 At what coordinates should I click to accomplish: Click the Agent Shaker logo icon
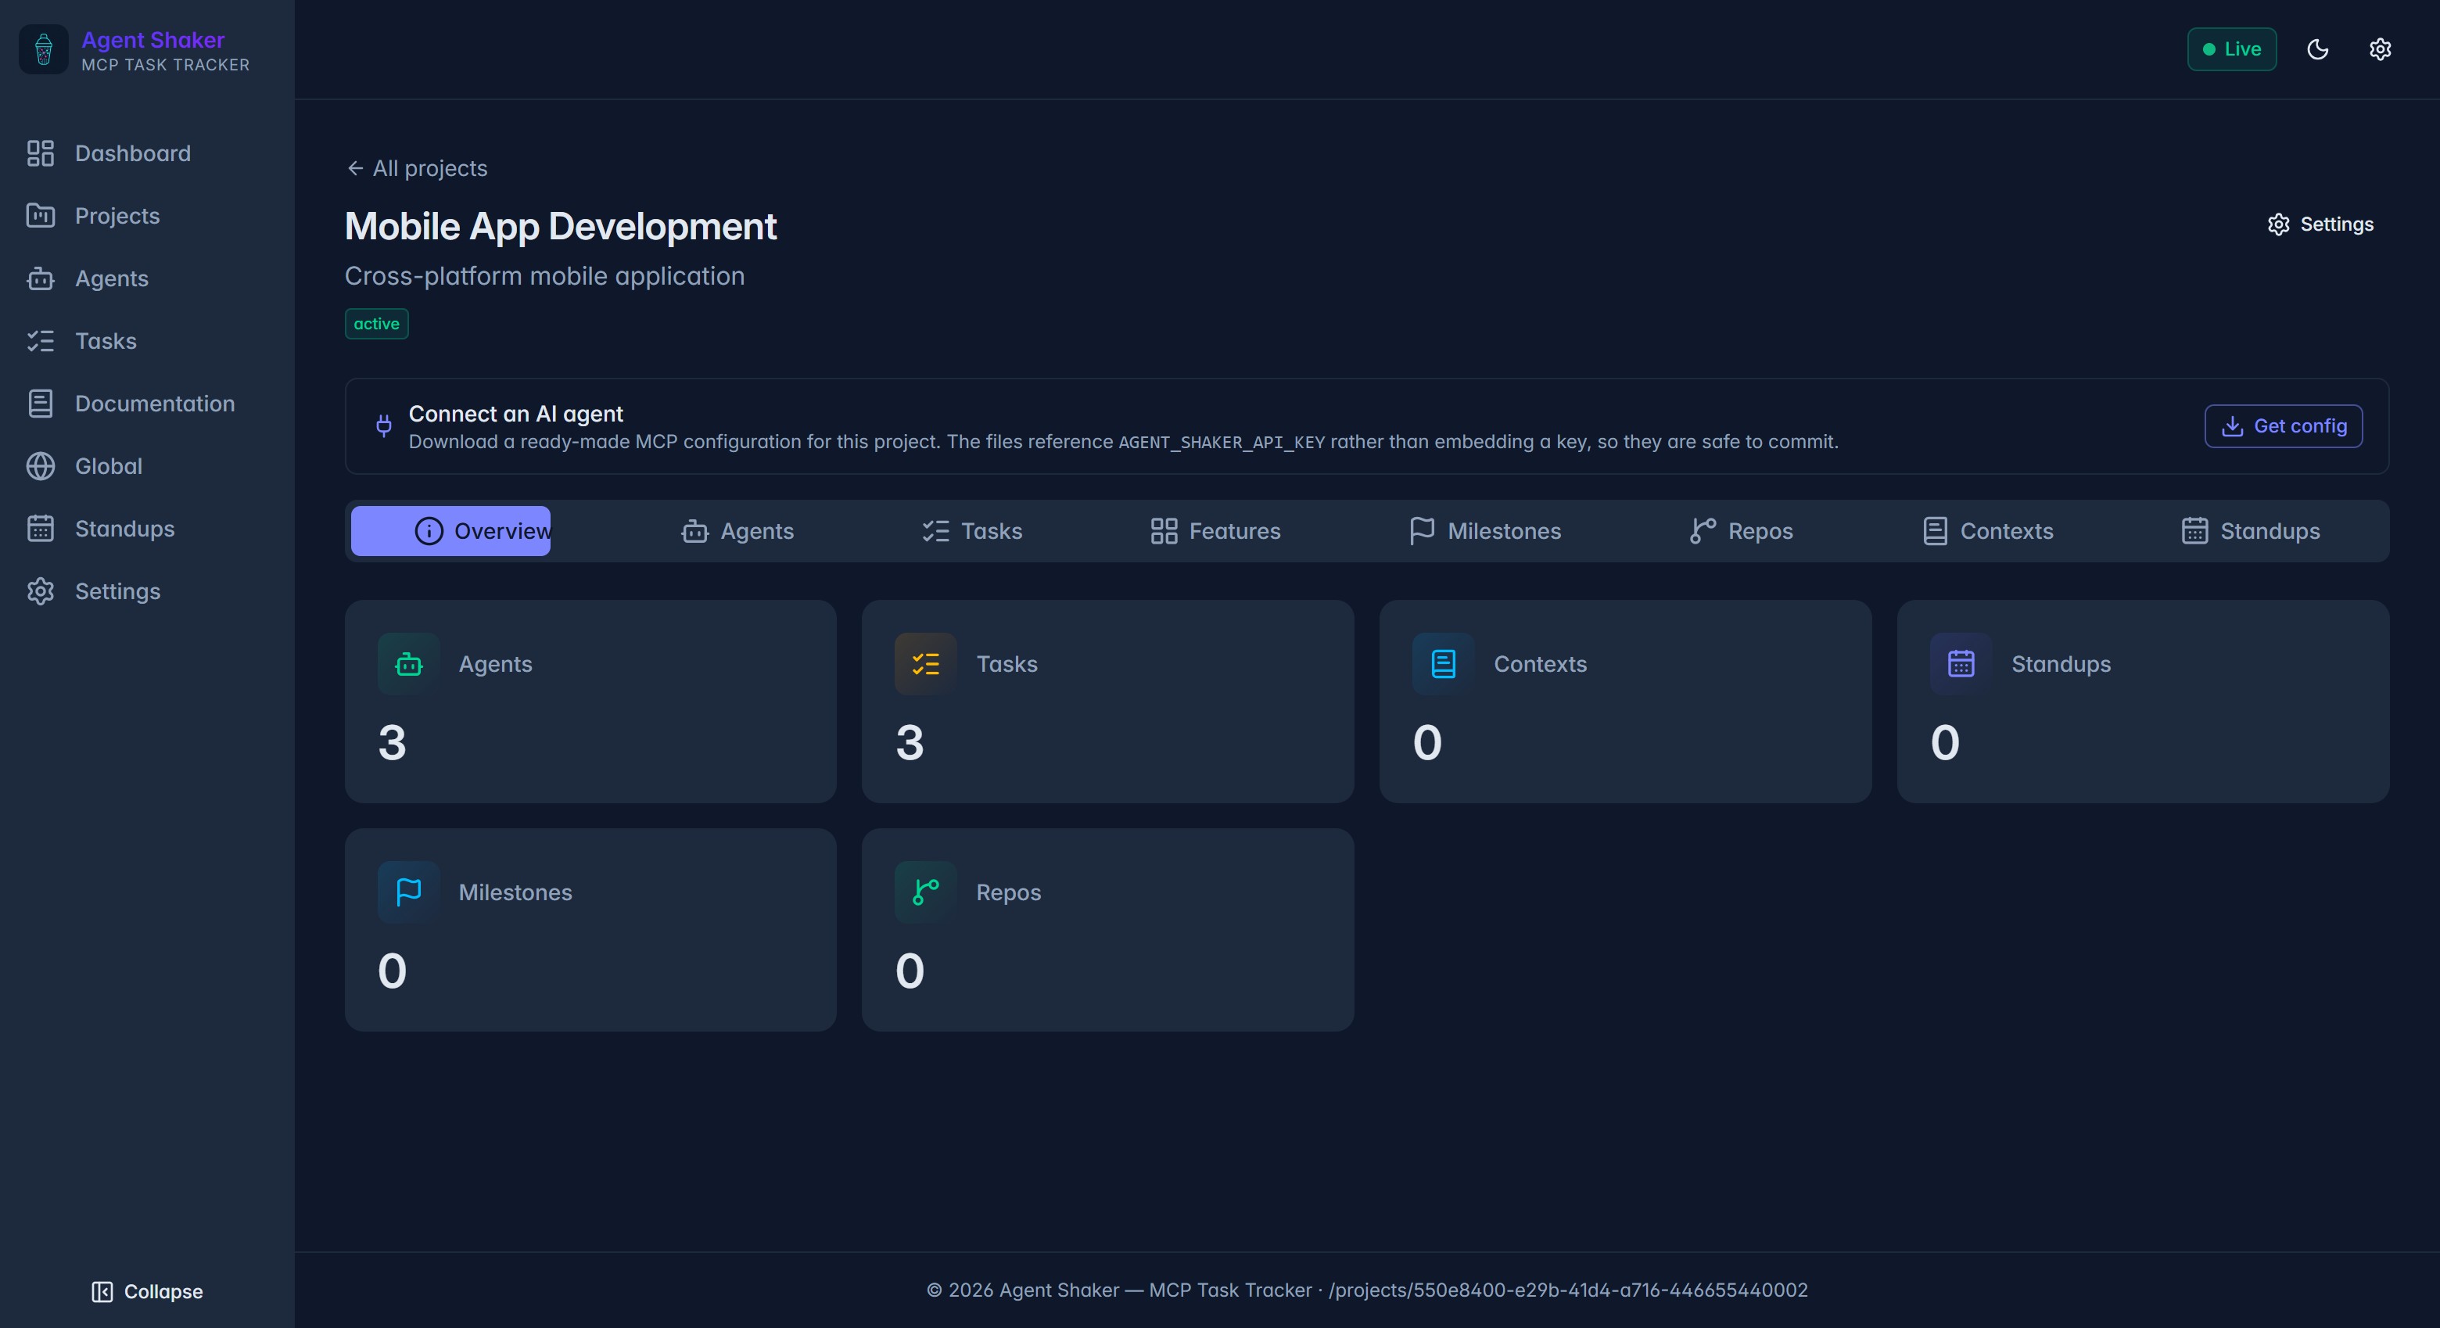(x=44, y=49)
